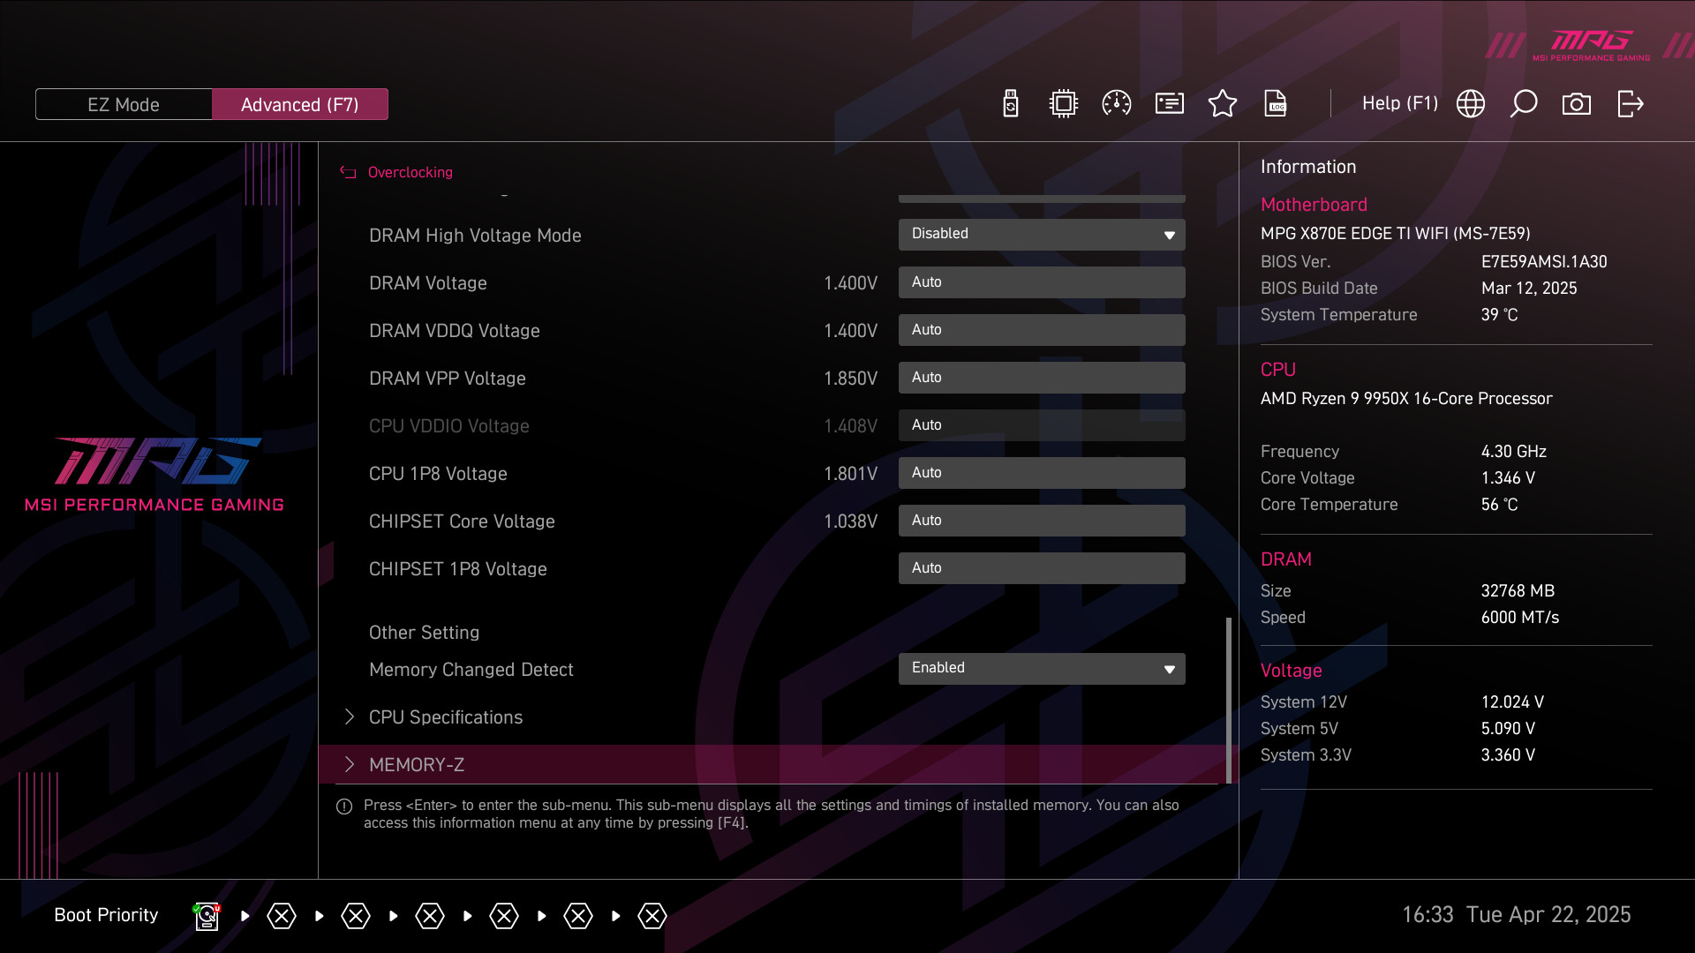The height and width of the screenshot is (953, 1695).
Task: Click the 1.801V CPU 1P8 reading
Action: (850, 474)
